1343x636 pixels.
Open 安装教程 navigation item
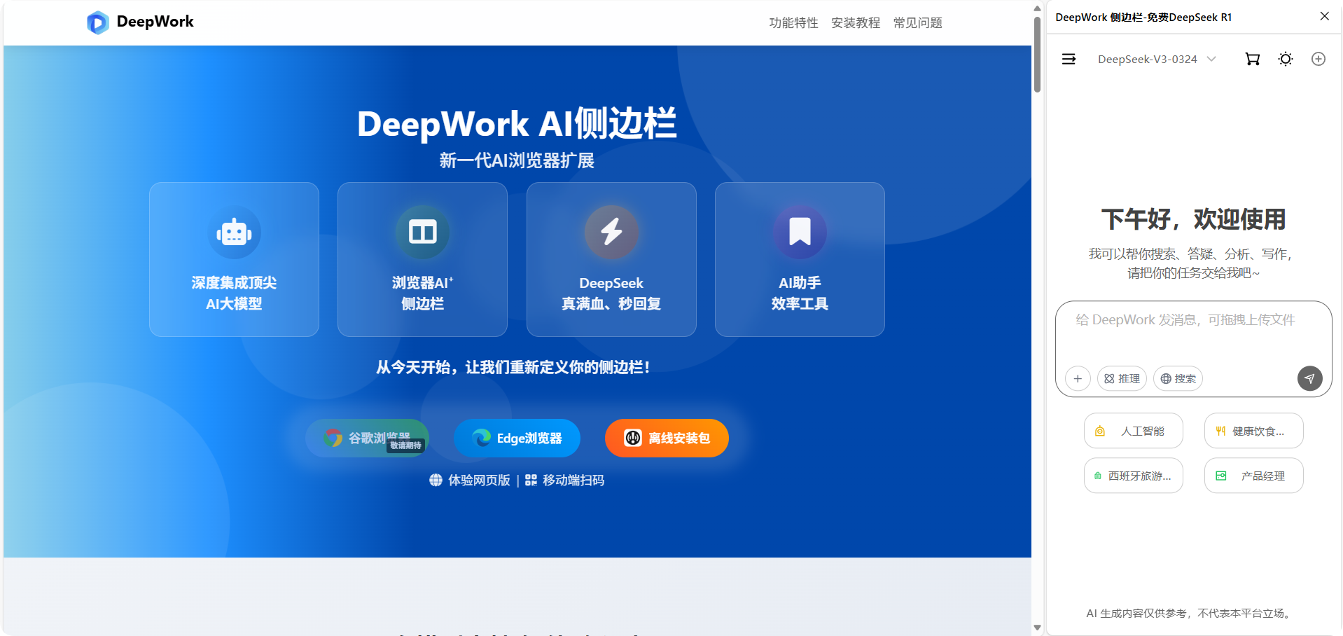(x=856, y=23)
